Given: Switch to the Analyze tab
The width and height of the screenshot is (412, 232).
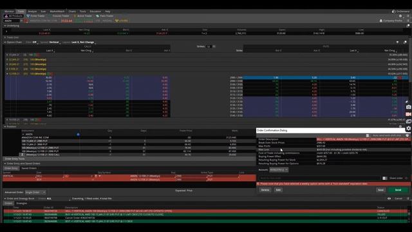Looking at the screenshot, I should pos(32,12).
